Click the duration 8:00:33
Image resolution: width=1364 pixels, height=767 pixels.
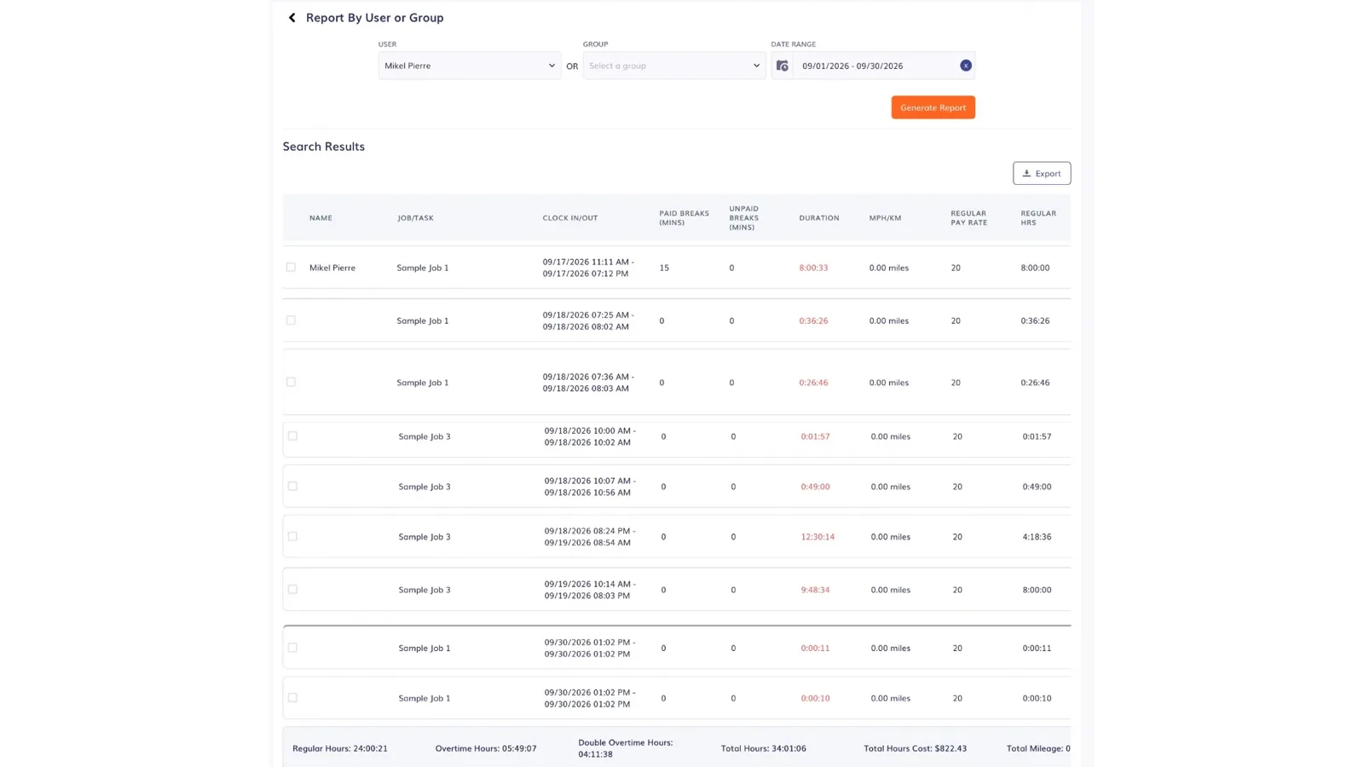(x=813, y=268)
